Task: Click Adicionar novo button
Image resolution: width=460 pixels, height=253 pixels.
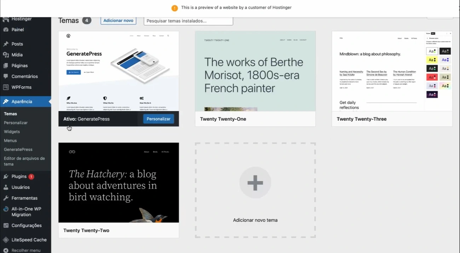Action: pos(118,20)
